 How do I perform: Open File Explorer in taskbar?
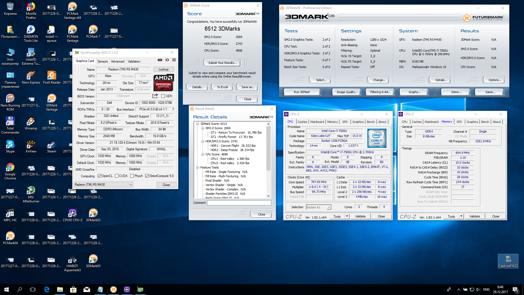point(60,289)
